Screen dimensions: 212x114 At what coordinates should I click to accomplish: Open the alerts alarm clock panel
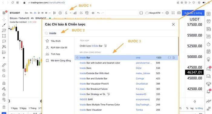(208, 21)
